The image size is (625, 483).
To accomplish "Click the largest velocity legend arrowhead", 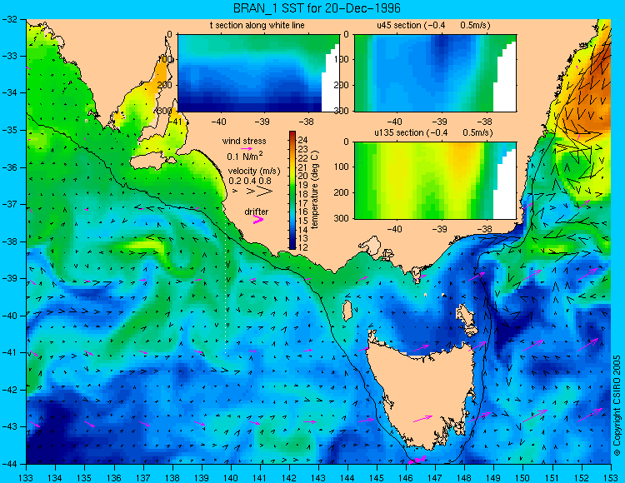I will click(266, 192).
